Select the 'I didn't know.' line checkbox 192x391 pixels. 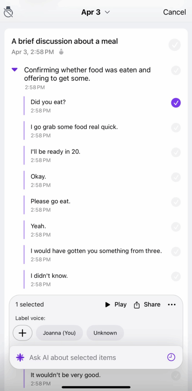(x=176, y=276)
